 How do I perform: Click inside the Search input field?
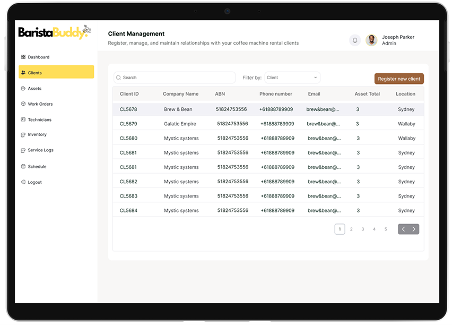pos(175,78)
